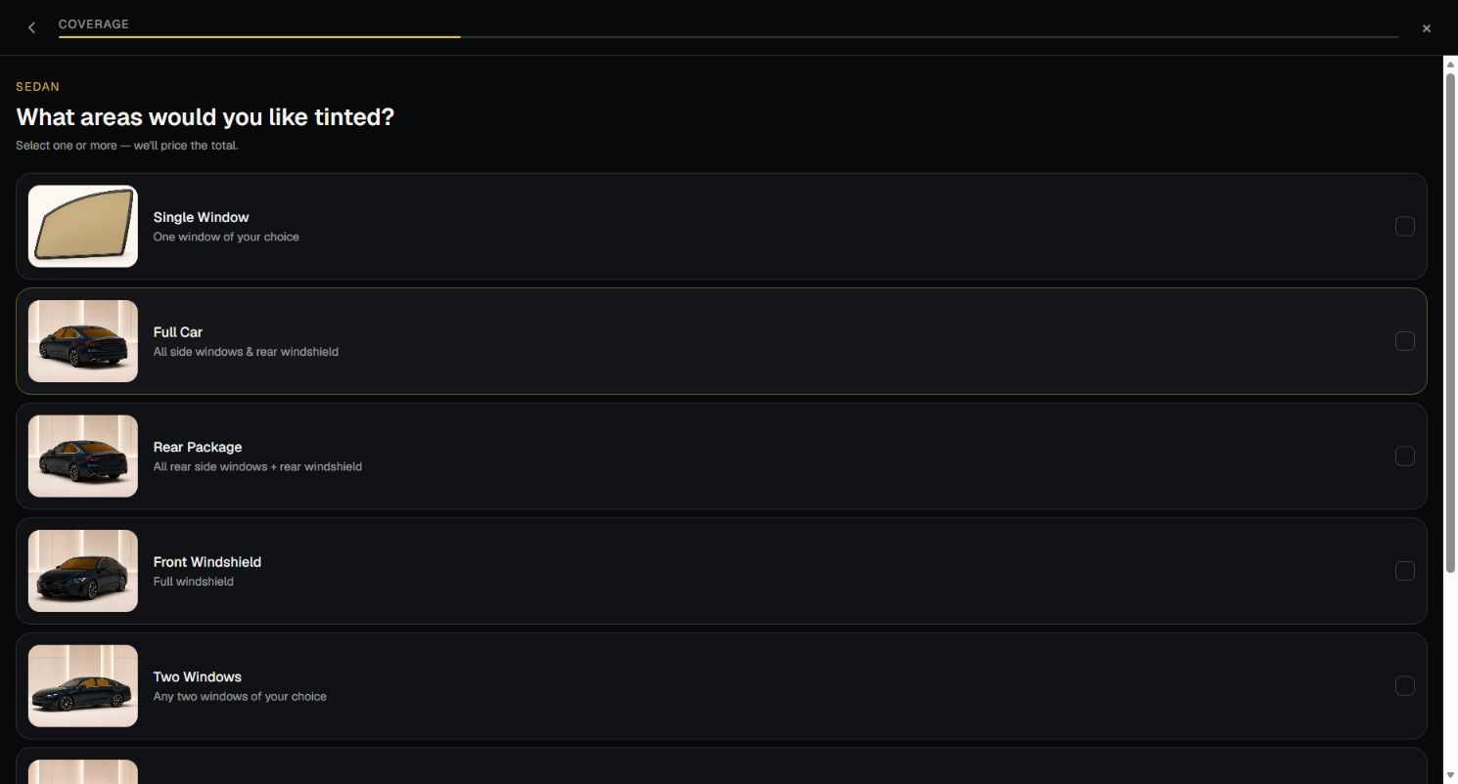1458x784 pixels.
Task: Click the Front Windshield car image
Action: (x=83, y=571)
